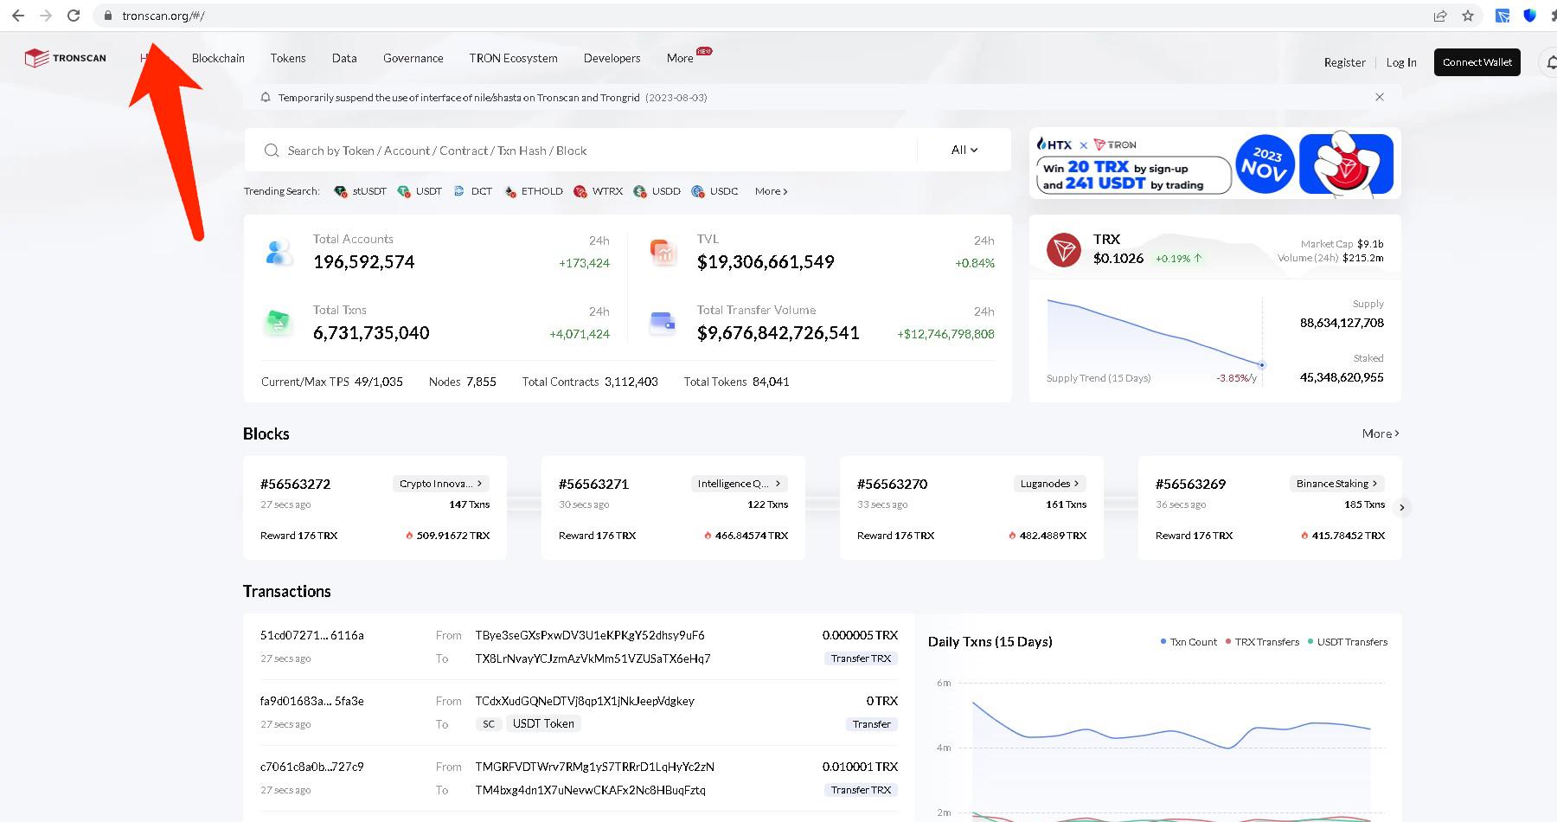Screen dimensions: 1557x822
Task: Open Intelligence Q... producer chip
Action: 740,484
